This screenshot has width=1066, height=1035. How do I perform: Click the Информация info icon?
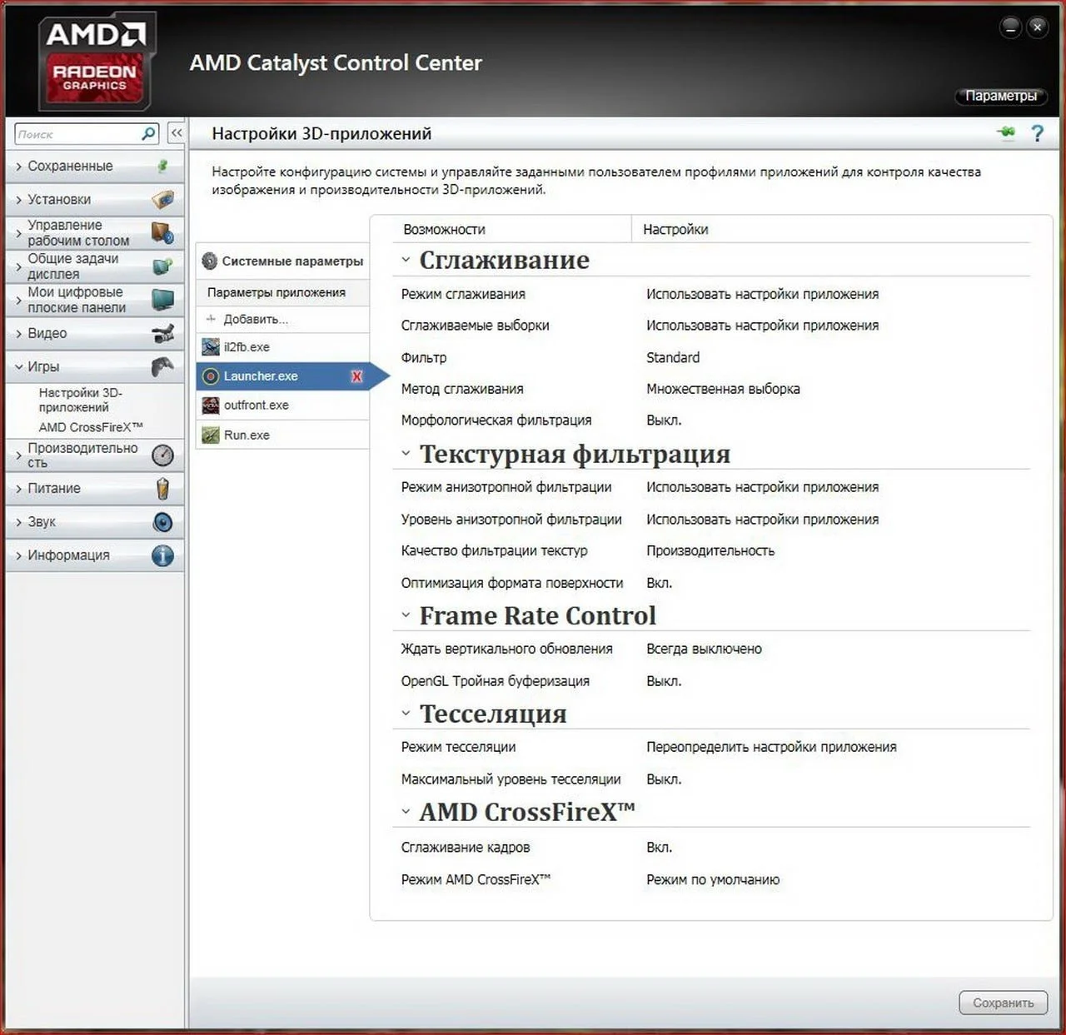tap(163, 555)
